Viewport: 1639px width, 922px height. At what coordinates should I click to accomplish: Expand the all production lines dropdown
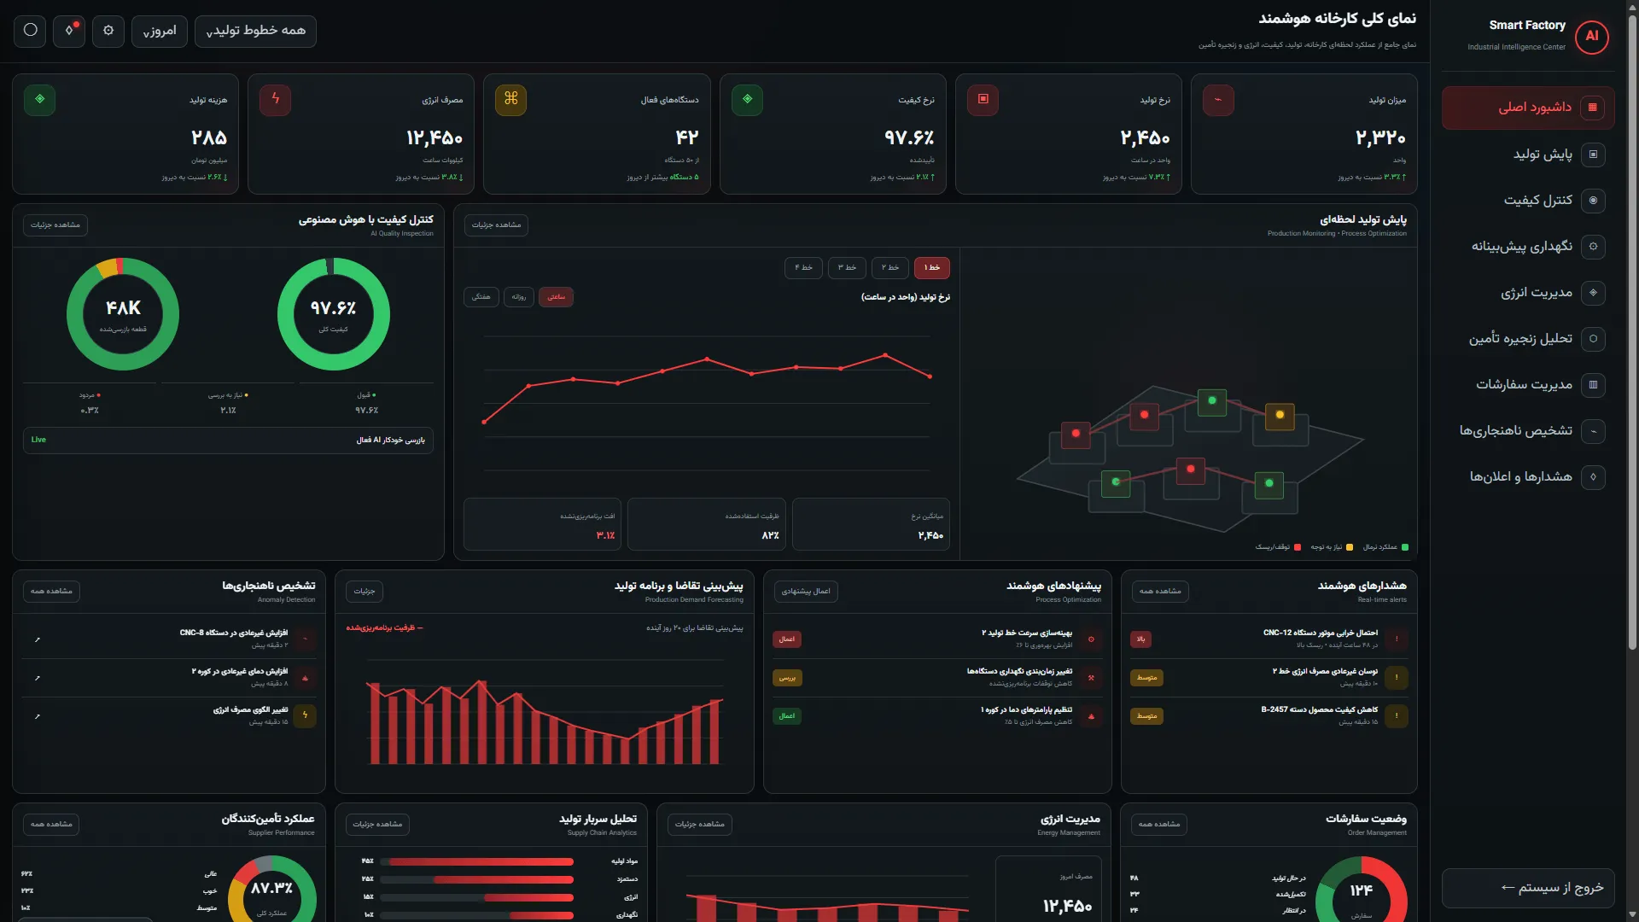click(255, 31)
